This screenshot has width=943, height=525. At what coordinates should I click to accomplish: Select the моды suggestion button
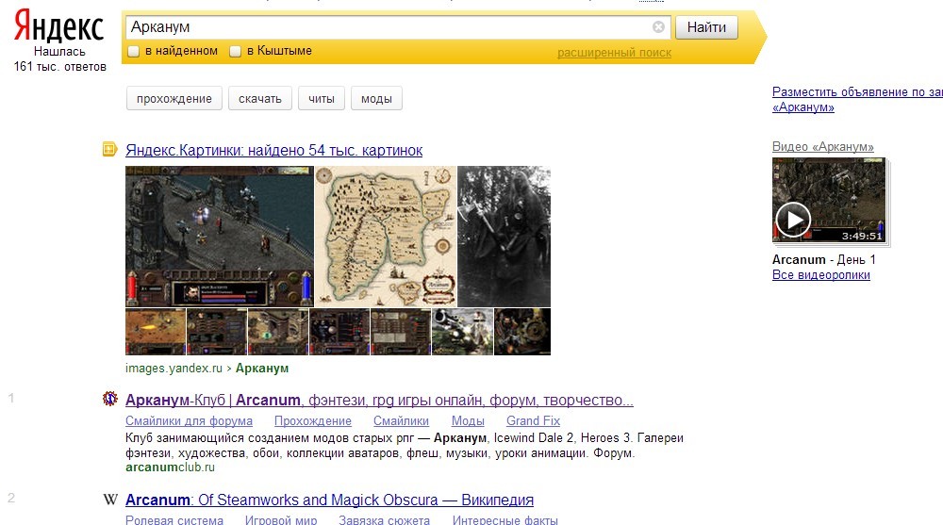(376, 99)
